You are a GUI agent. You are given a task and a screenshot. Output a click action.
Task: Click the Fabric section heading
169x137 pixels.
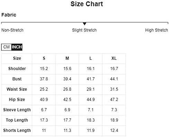(x=9, y=15)
